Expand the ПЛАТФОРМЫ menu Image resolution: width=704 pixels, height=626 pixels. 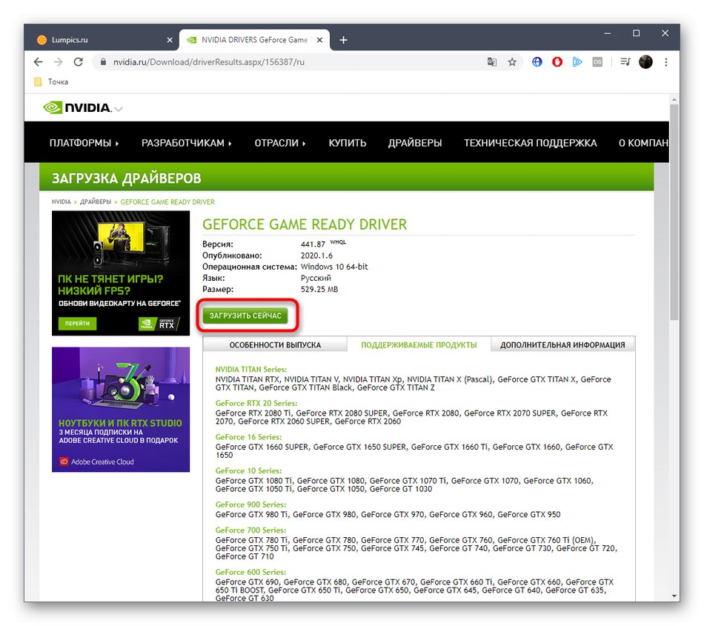tap(84, 143)
